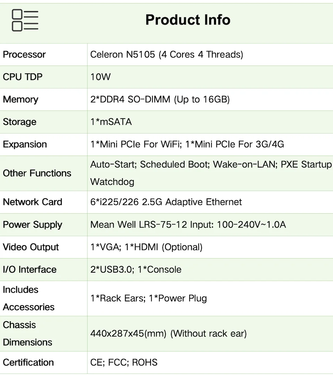This screenshot has width=333, height=377.
Task: Click the Other Functions label
Action: pos(37,173)
